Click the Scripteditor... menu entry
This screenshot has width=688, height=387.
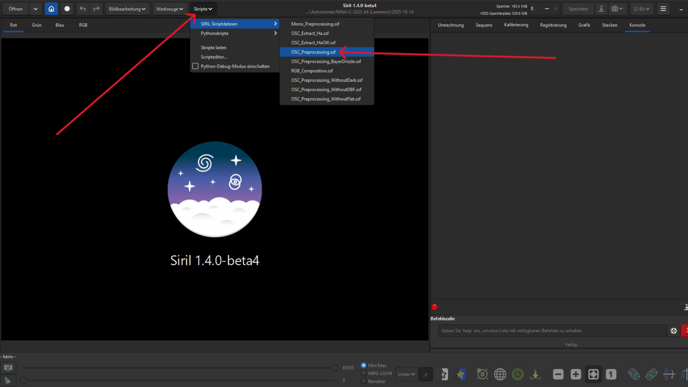[x=214, y=57]
